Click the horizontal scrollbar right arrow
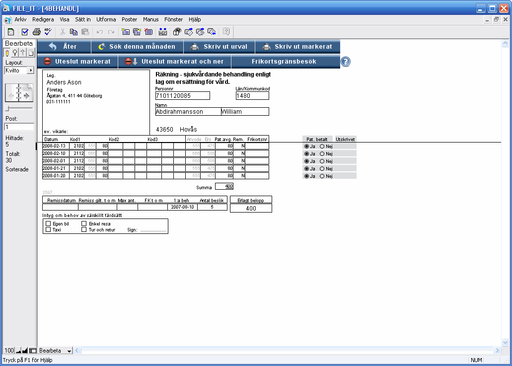Screen dimensions: 512x366 click(x=497, y=351)
